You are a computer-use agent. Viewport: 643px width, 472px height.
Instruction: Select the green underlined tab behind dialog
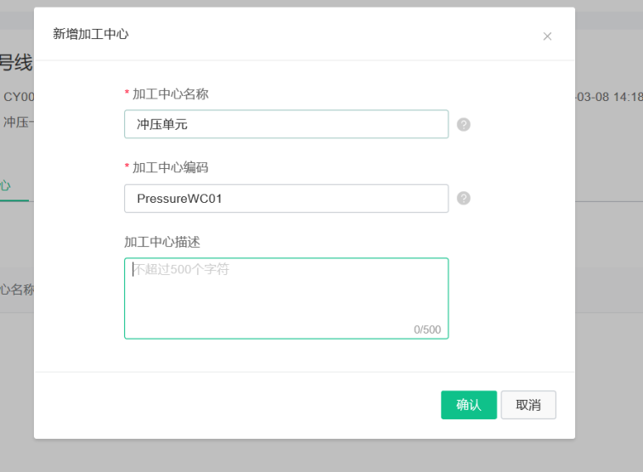6,186
